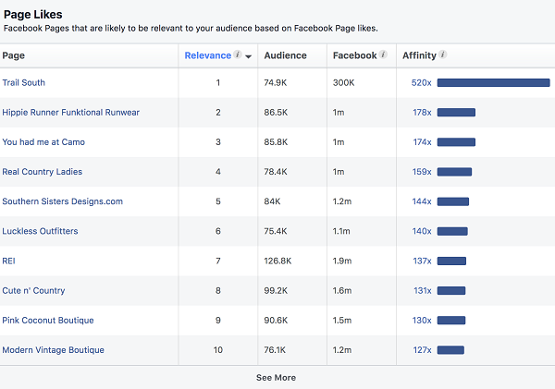Viewport: 555px width, 389px height.
Task: Click the 144x affinity value
Action: [x=422, y=201]
